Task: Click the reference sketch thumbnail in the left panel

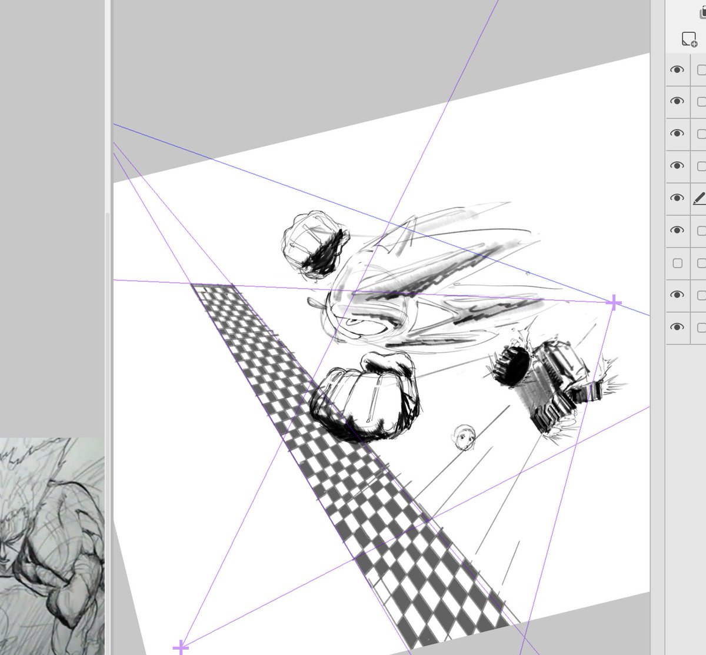Action: (x=52, y=546)
